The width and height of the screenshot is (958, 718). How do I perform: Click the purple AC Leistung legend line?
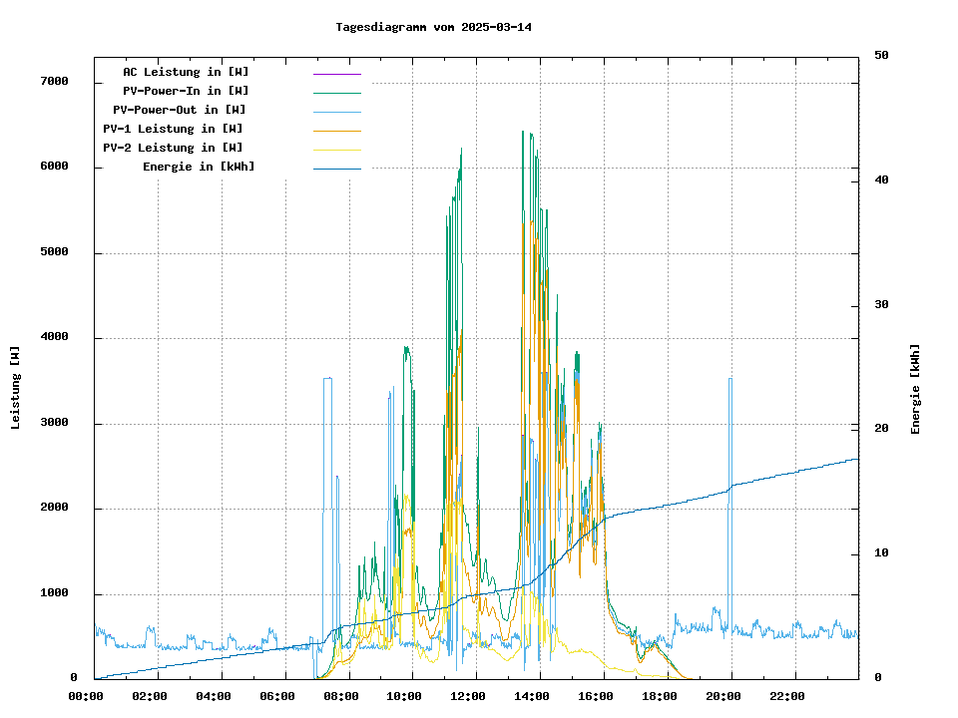(x=336, y=74)
